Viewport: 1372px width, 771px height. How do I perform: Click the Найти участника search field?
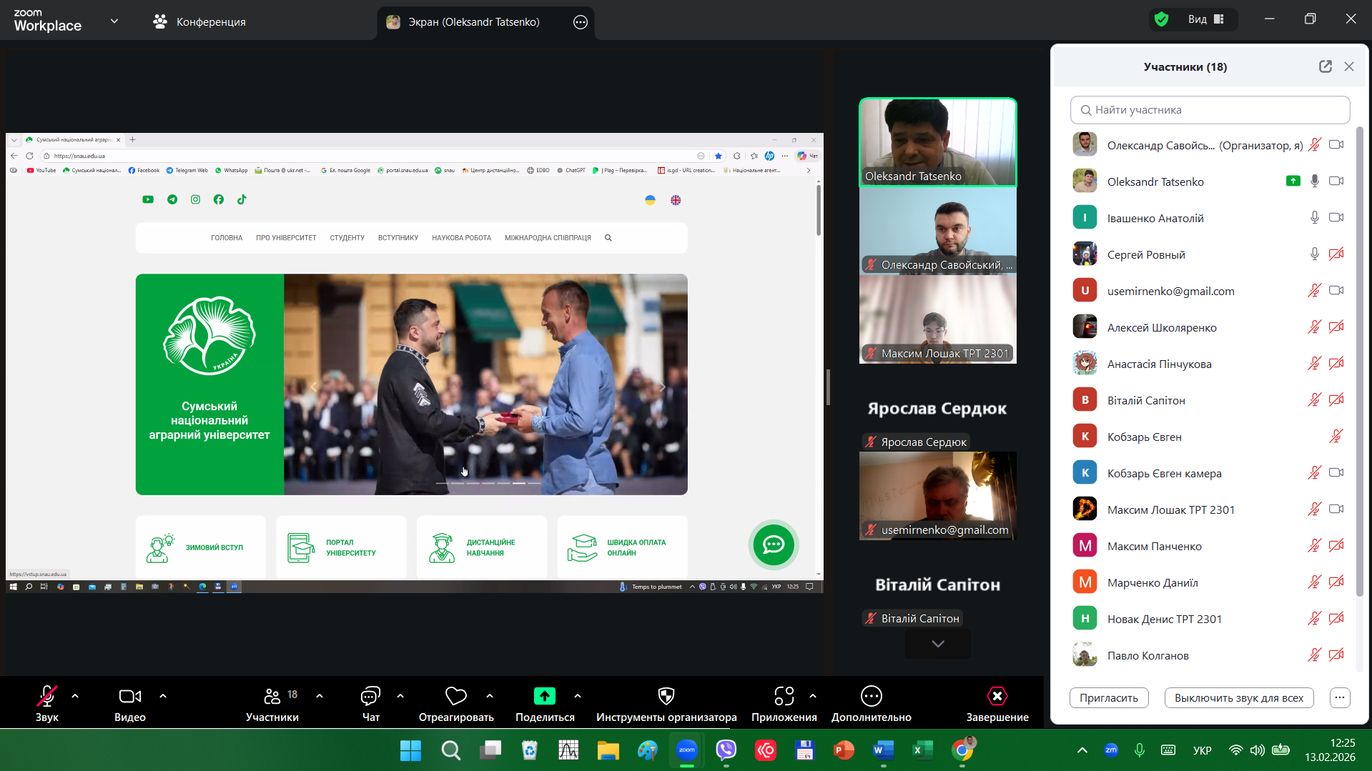(1210, 110)
